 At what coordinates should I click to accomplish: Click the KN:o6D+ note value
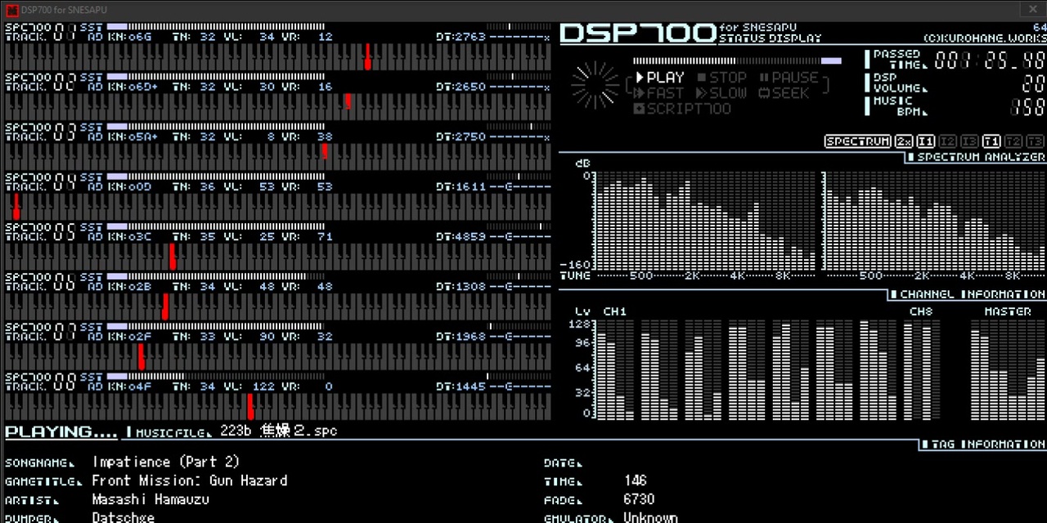pos(133,87)
